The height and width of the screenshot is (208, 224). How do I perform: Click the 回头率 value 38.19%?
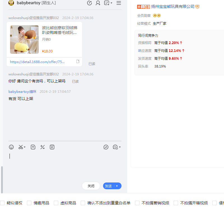click(x=160, y=66)
